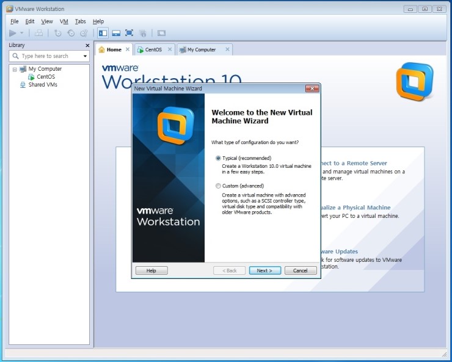Viewport: 452px width, 362px height.
Task: Click the Manage Snapshots toolbar icon
Action: coord(84,33)
